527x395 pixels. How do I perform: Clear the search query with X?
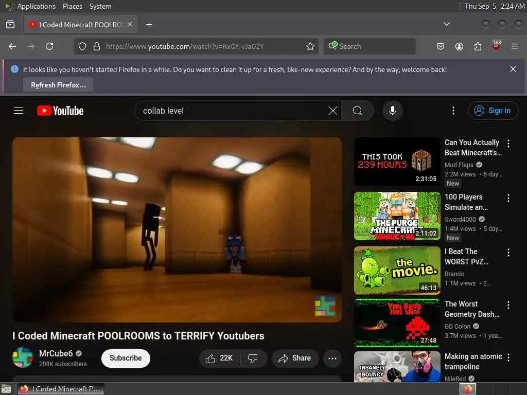333,111
